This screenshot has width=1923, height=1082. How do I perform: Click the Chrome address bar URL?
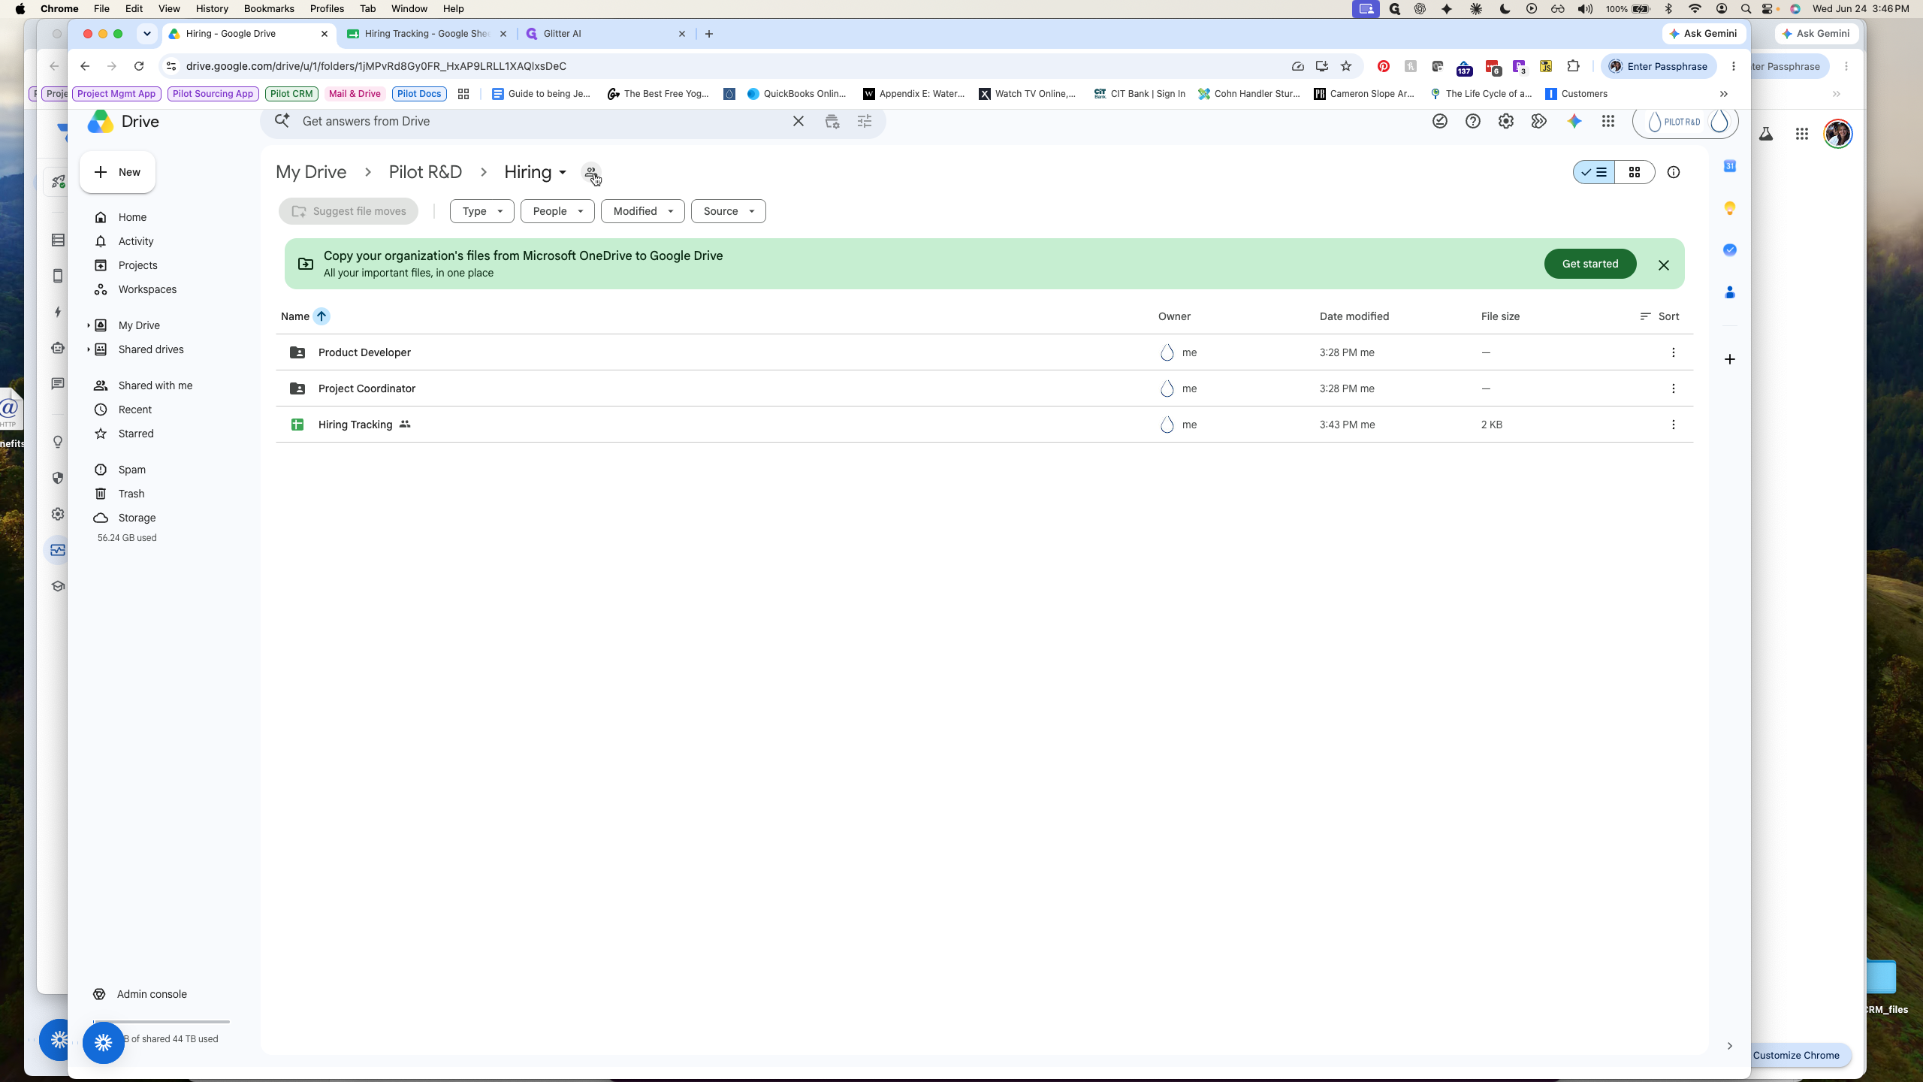(x=376, y=66)
